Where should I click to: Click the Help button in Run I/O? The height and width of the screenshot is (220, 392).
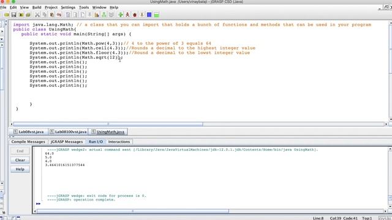(20, 169)
